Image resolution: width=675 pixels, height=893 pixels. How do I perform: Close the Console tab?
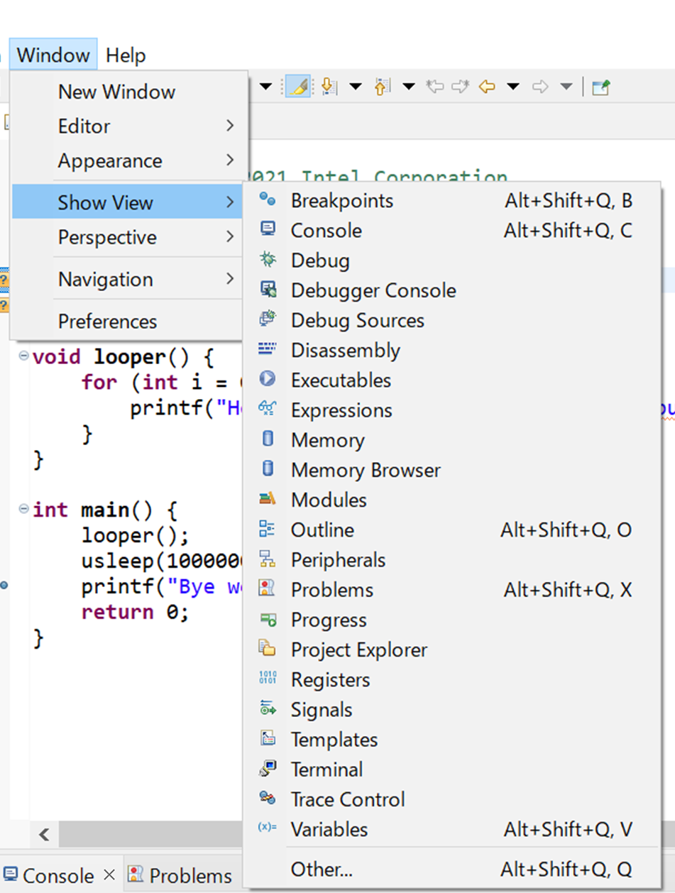tap(109, 875)
